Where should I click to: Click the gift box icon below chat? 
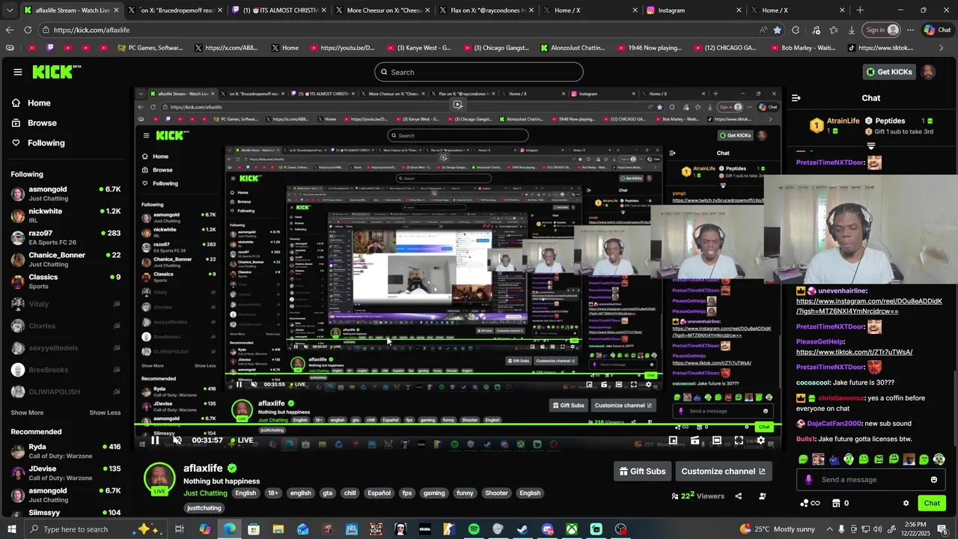coord(837,503)
